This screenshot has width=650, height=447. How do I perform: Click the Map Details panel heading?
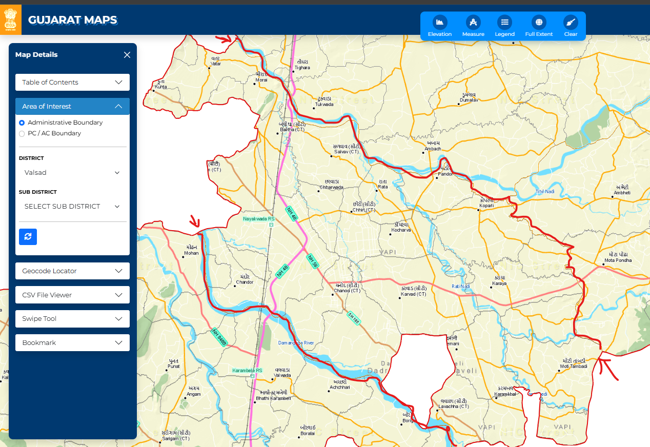pyautogui.click(x=36, y=55)
